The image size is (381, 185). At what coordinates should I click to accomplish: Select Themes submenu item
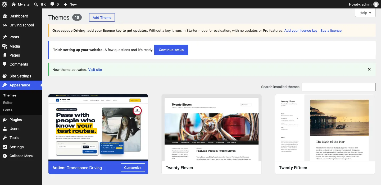(x=10, y=95)
